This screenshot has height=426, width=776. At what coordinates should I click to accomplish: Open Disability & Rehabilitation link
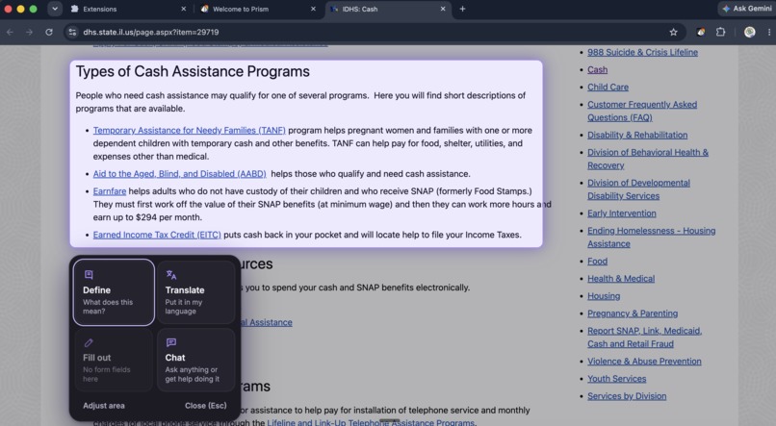click(x=637, y=135)
